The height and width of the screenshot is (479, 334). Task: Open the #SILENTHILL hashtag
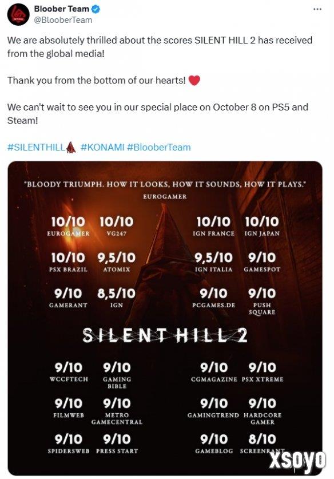point(36,147)
